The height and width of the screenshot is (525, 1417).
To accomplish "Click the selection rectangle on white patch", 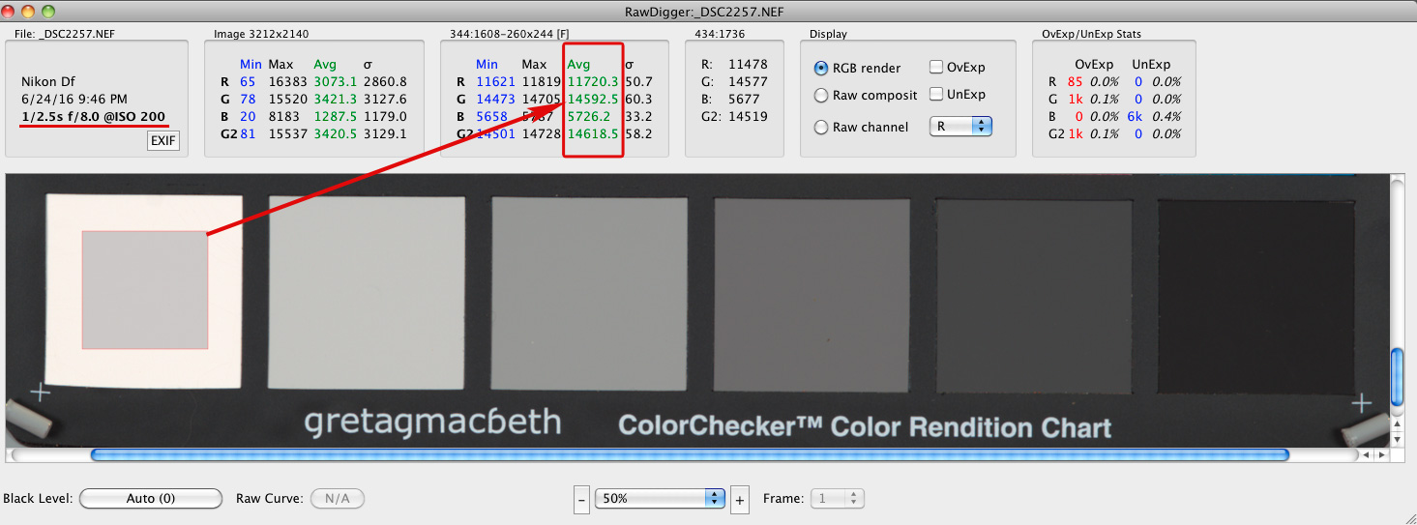I will click(x=145, y=289).
